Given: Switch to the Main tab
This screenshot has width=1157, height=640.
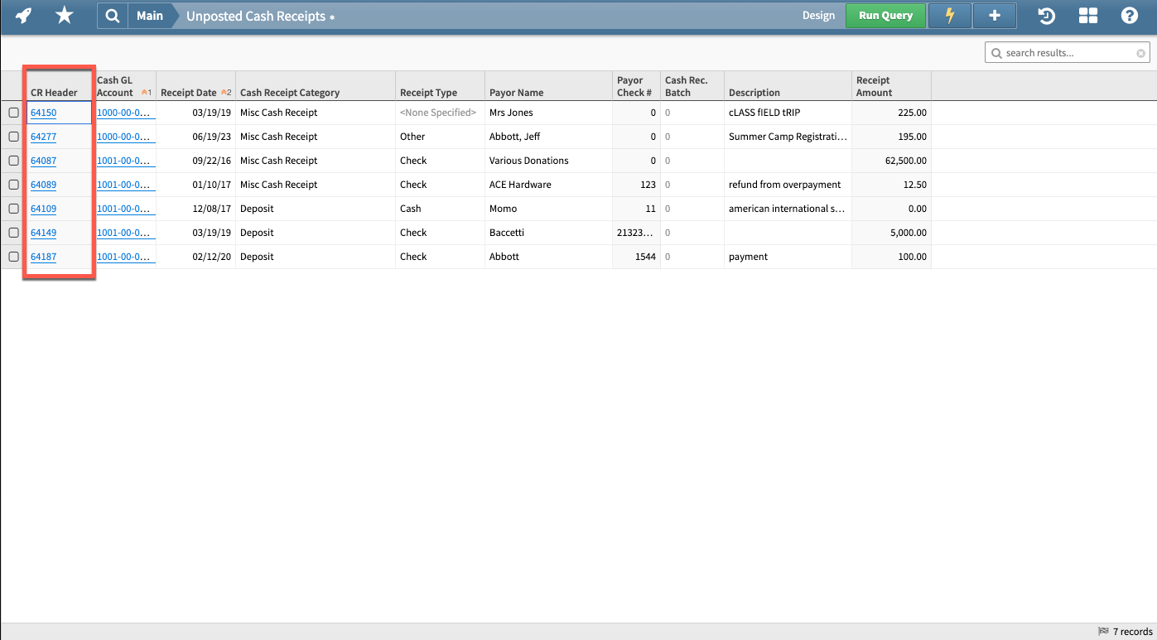Looking at the screenshot, I should click(x=149, y=15).
